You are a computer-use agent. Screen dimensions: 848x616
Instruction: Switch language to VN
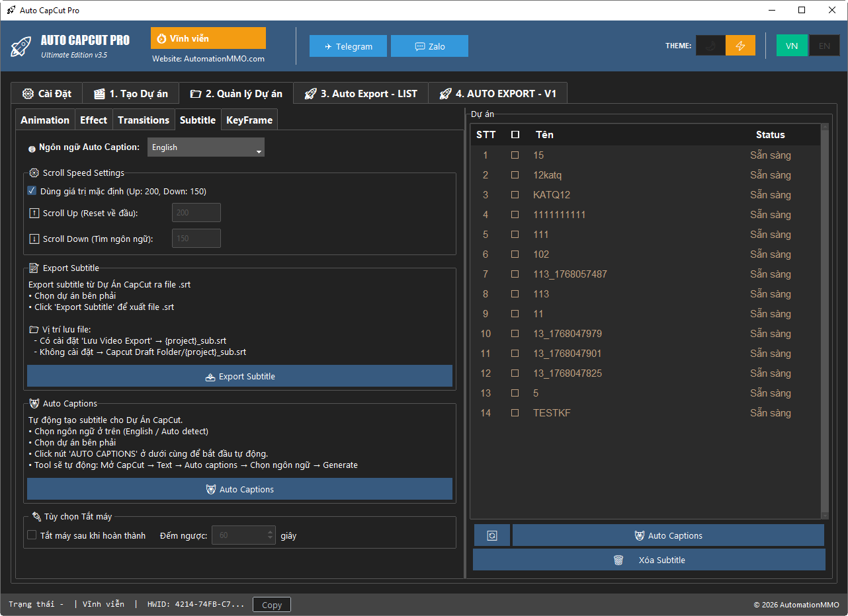click(x=792, y=46)
